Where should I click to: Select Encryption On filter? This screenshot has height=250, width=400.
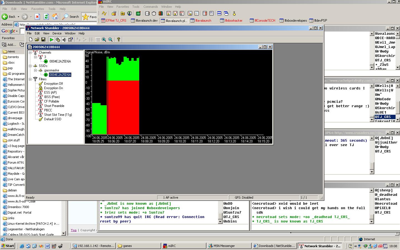pyautogui.click(x=53, y=88)
